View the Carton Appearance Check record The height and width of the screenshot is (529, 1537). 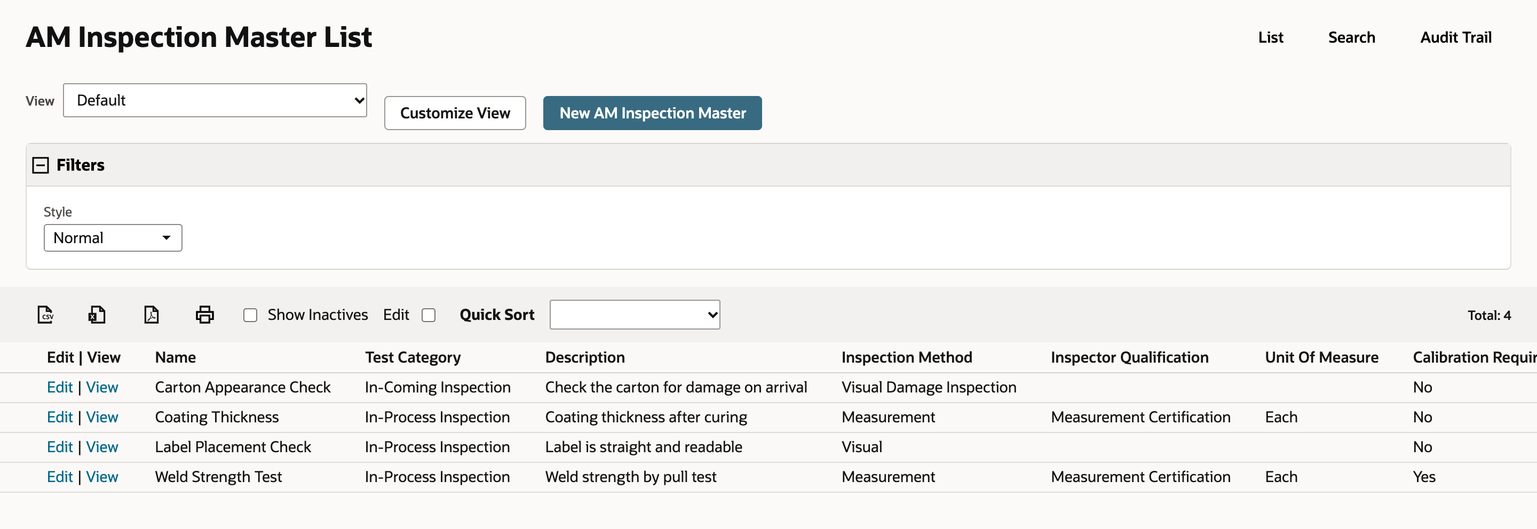[102, 388]
